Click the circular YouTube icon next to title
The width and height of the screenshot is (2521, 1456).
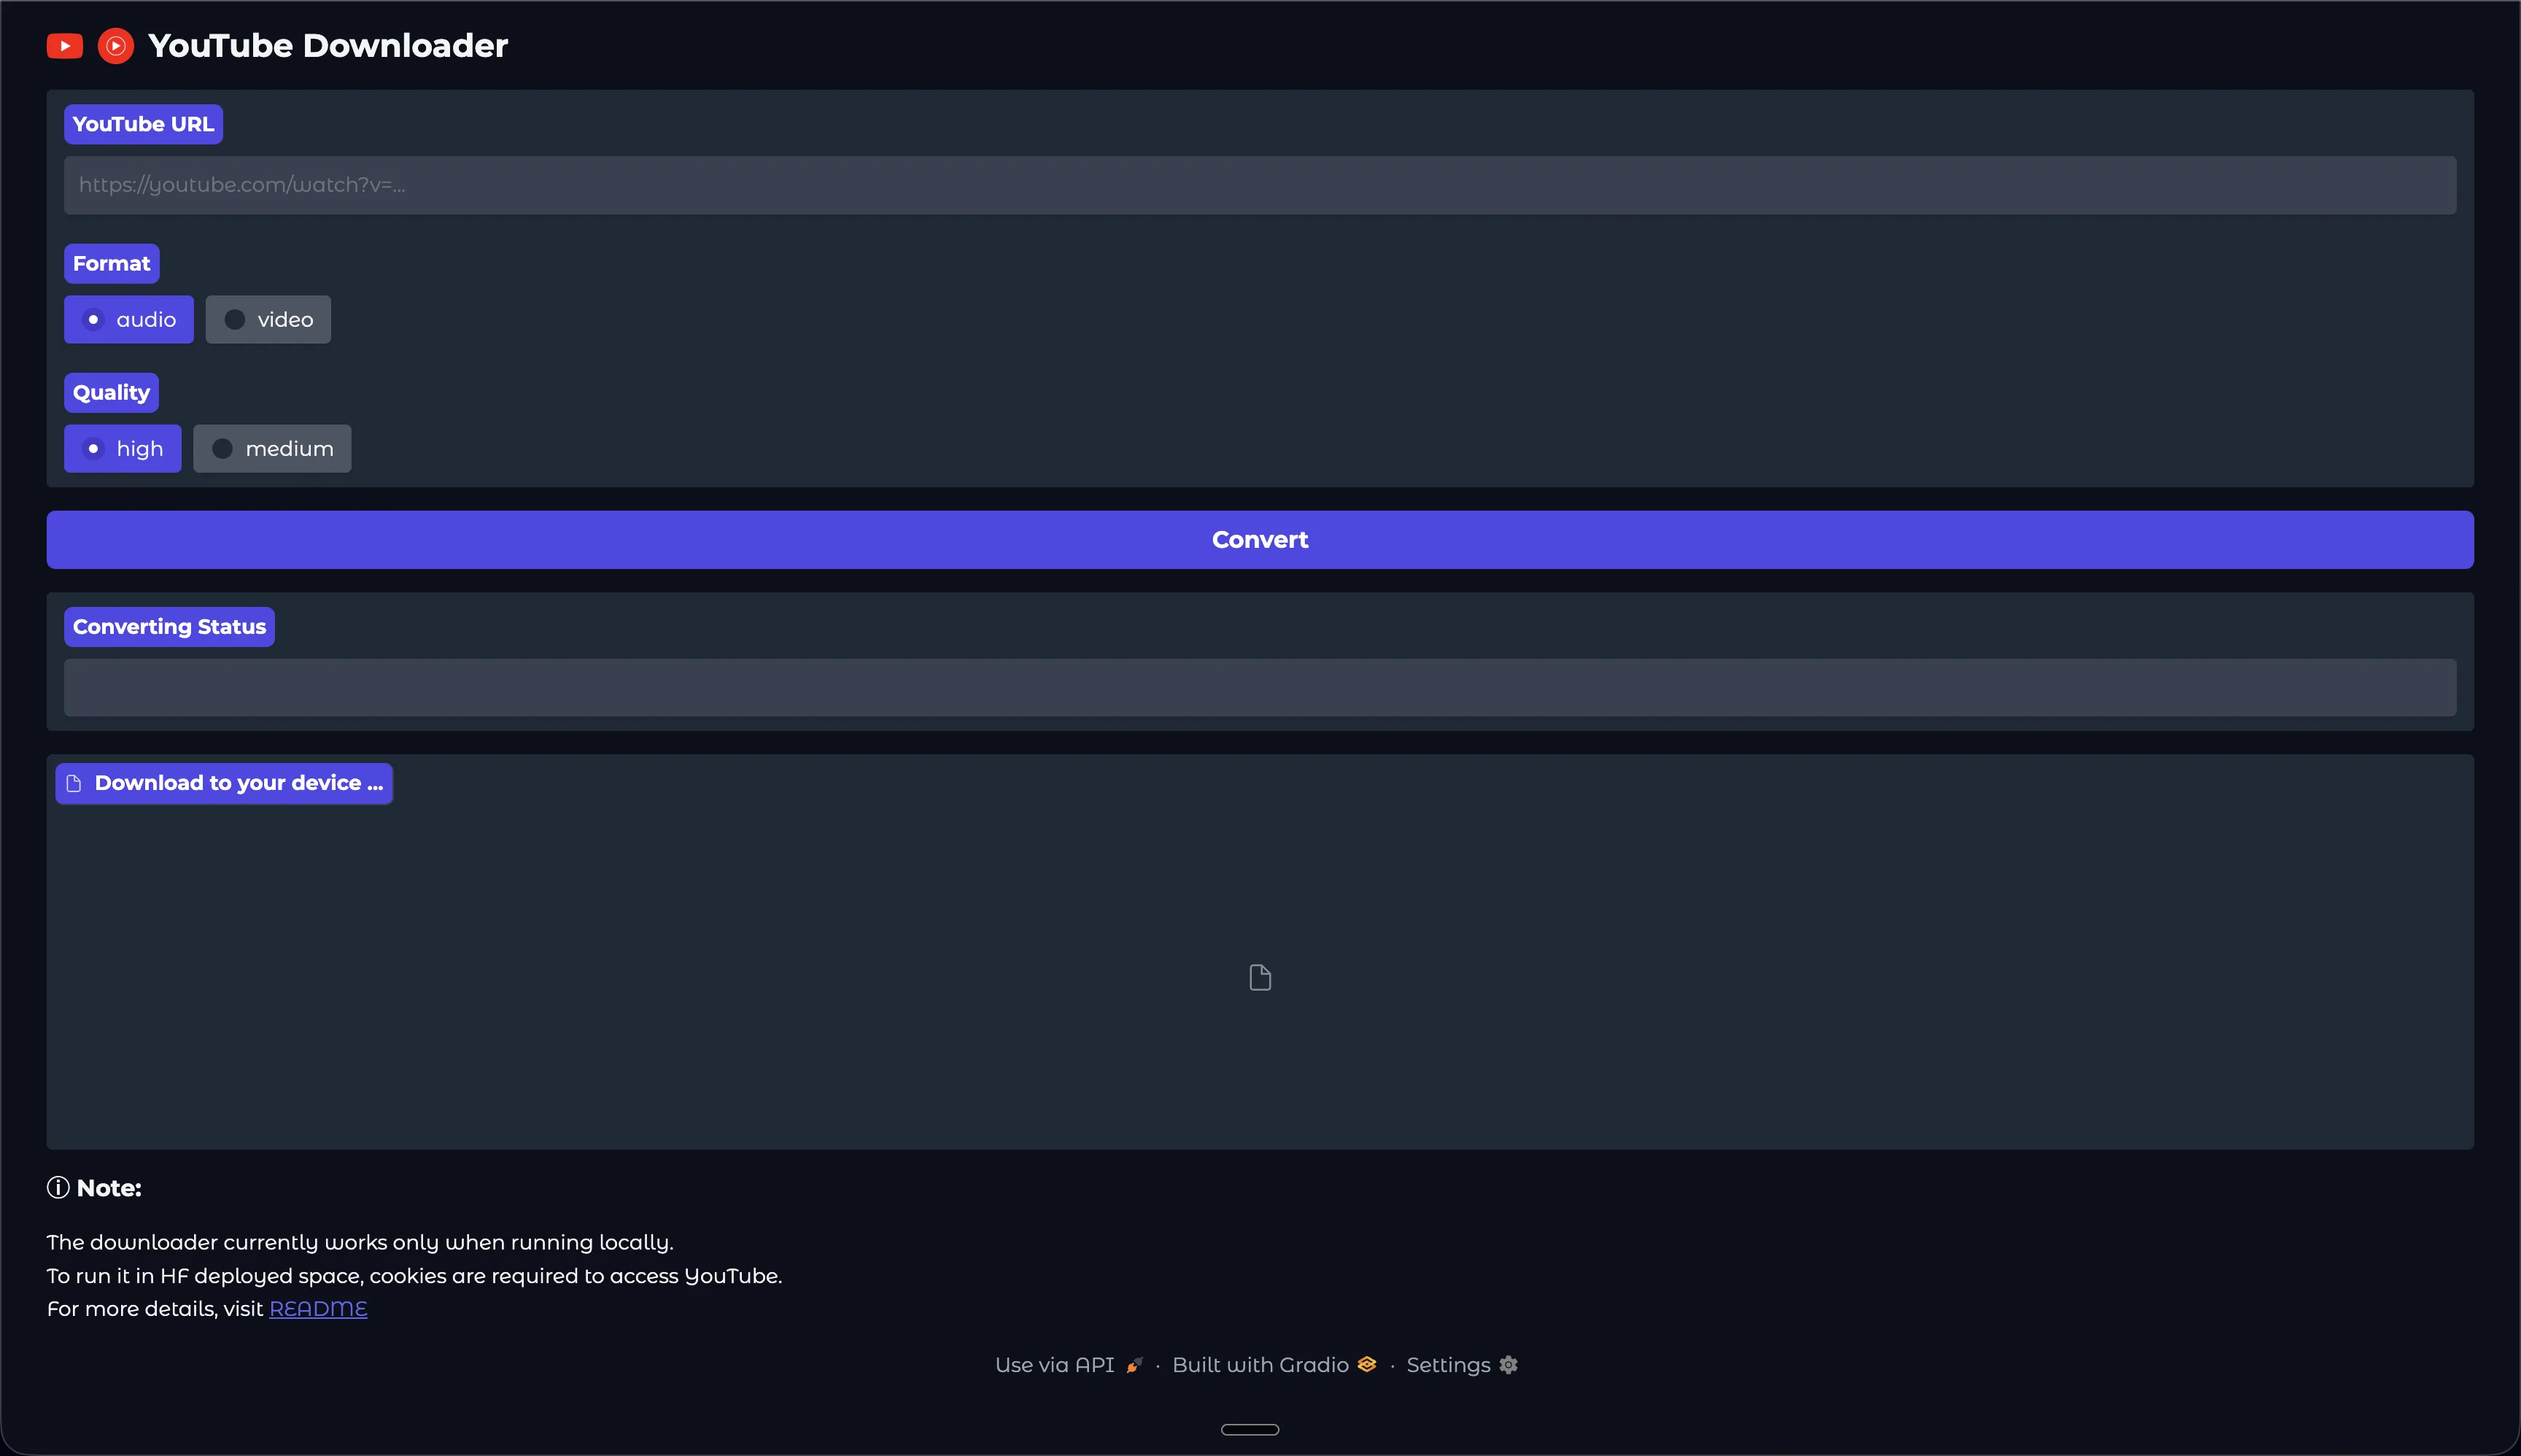(x=115, y=45)
